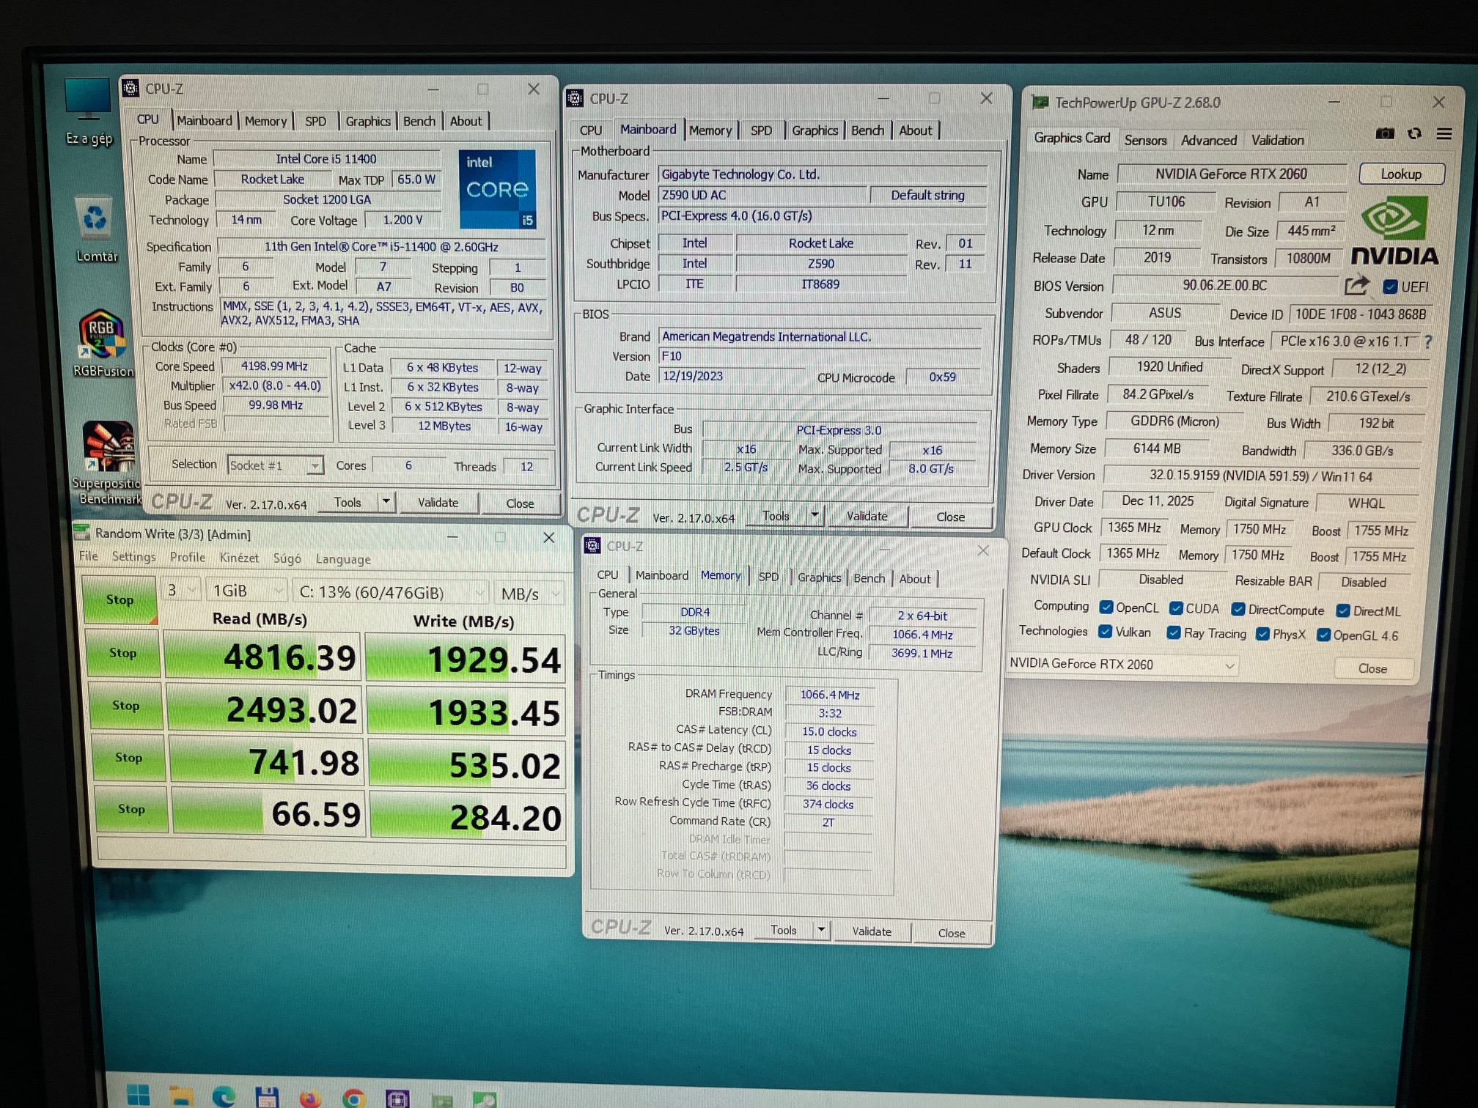Open the Settings menu in CrystalDiskMark
This screenshot has height=1108, width=1478.
pyautogui.click(x=133, y=557)
